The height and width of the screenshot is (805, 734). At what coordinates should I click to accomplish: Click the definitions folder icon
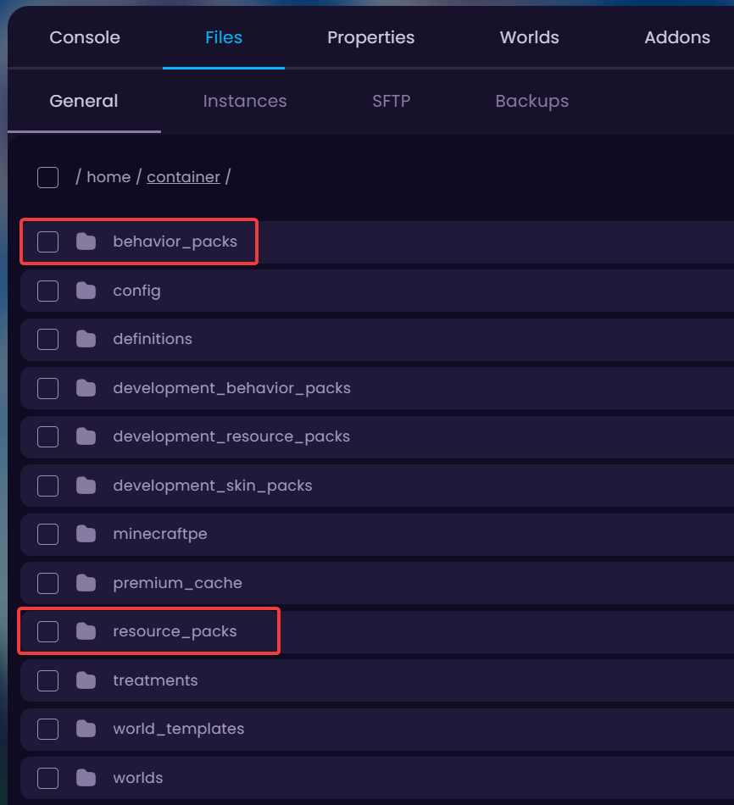tap(86, 339)
